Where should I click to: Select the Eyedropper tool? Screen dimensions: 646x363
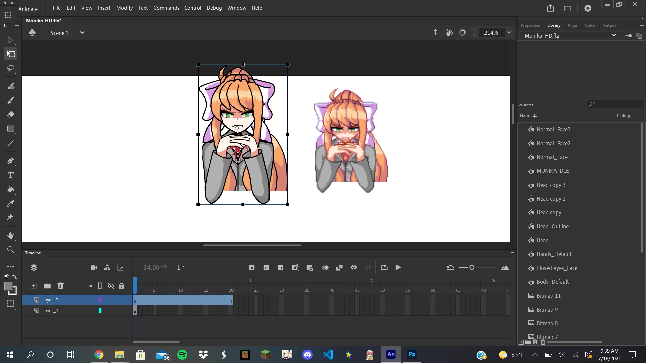[10, 203]
